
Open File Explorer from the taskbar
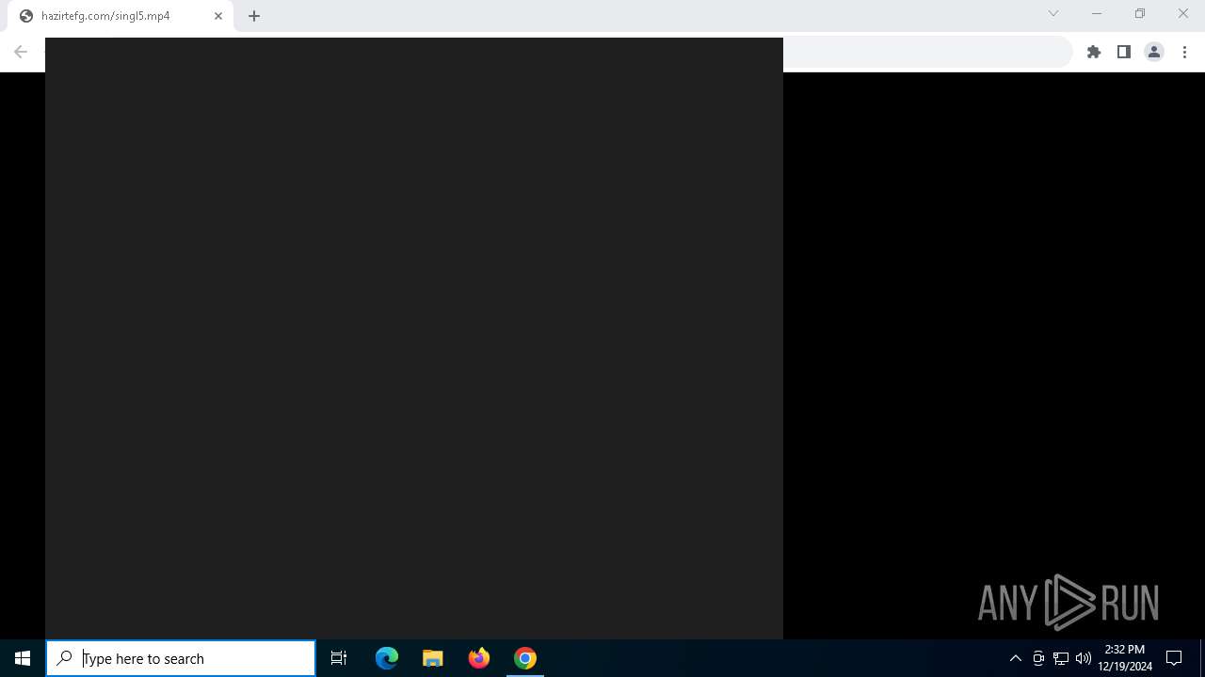pos(433,658)
